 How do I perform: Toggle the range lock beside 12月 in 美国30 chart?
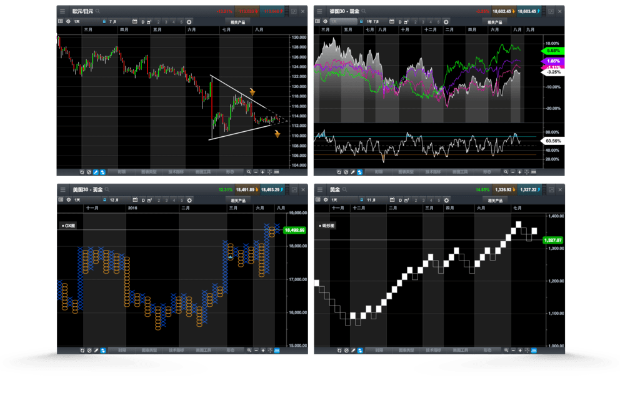(x=105, y=200)
